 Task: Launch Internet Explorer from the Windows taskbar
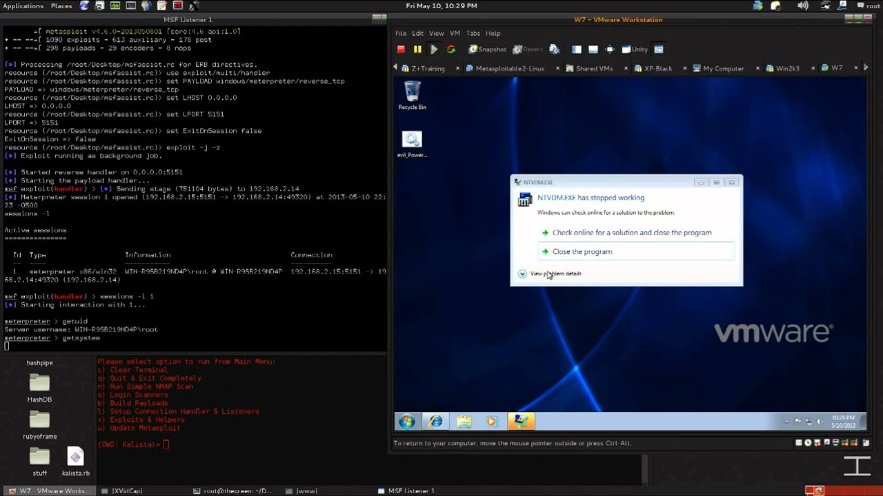point(436,421)
